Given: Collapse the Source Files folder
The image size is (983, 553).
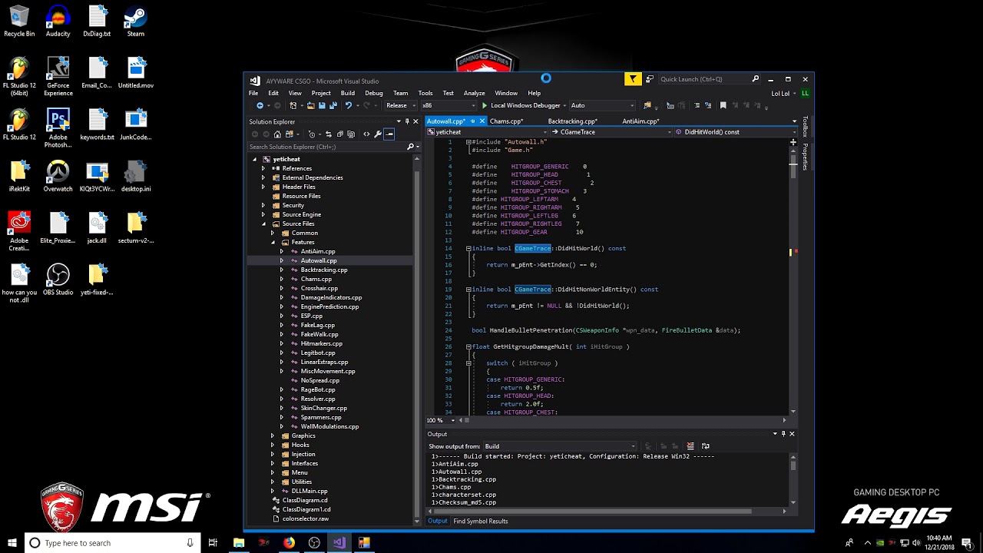Looking at the screenshot, I should [263, 224].
